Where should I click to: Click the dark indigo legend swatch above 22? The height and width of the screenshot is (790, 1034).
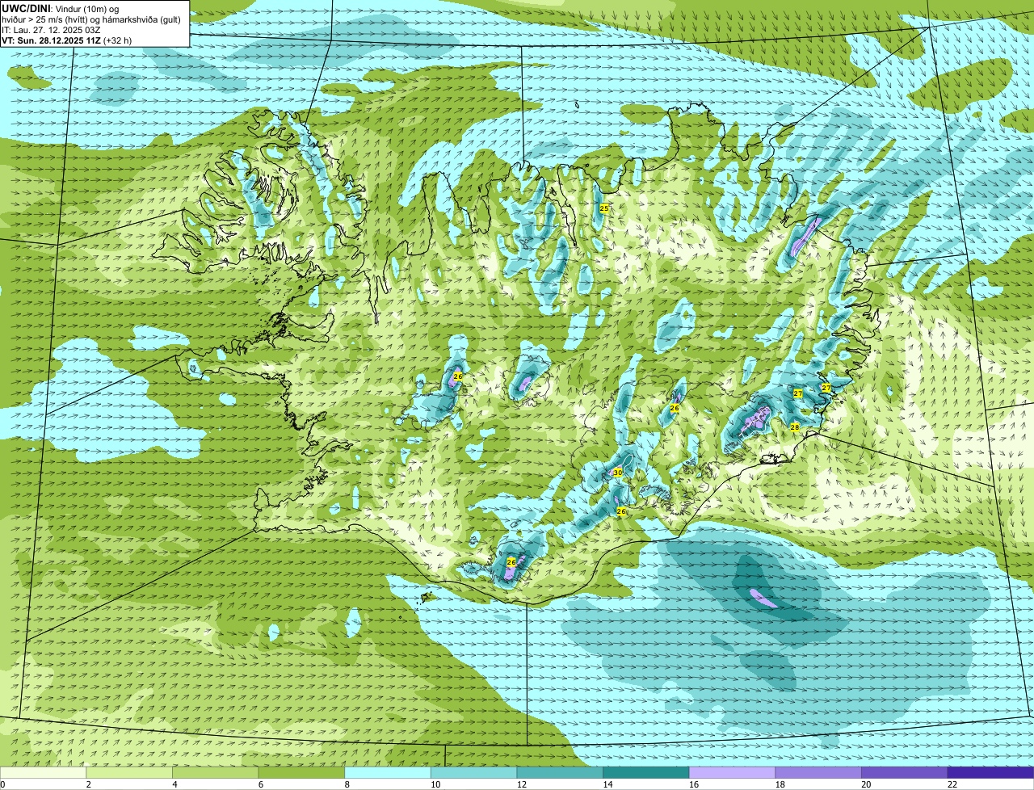(x=991, y=772)
